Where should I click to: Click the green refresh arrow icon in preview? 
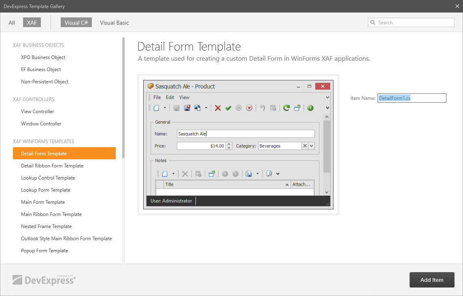[x=287, y=108]
